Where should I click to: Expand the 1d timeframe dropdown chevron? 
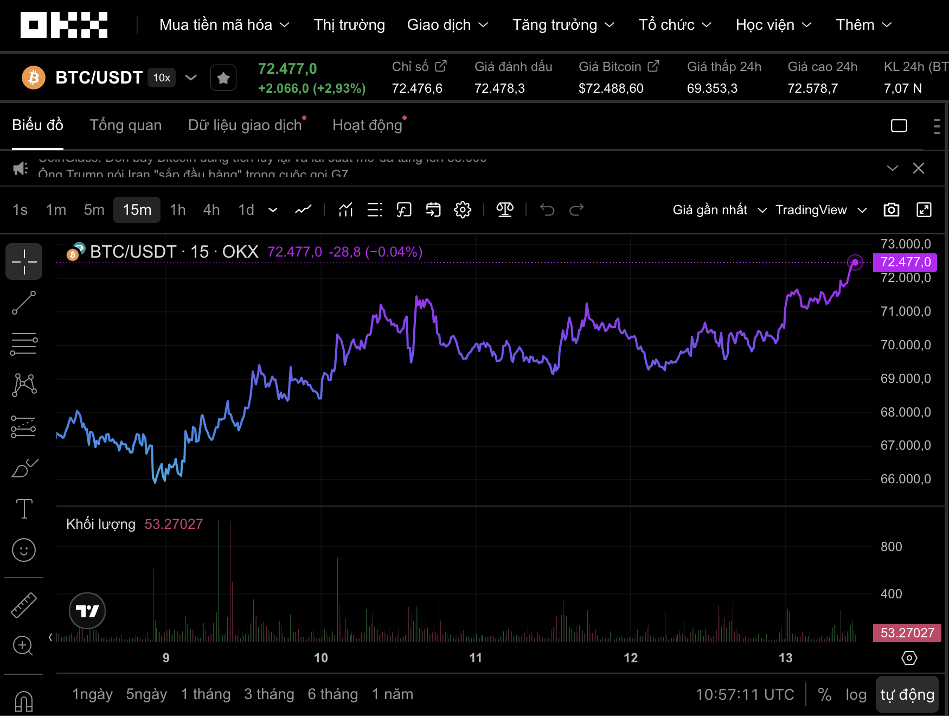[x=273, y=210]
